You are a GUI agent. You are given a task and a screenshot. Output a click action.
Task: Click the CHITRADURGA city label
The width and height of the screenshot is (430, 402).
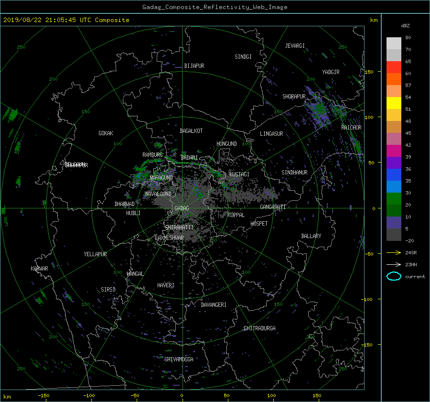point(259,328)
